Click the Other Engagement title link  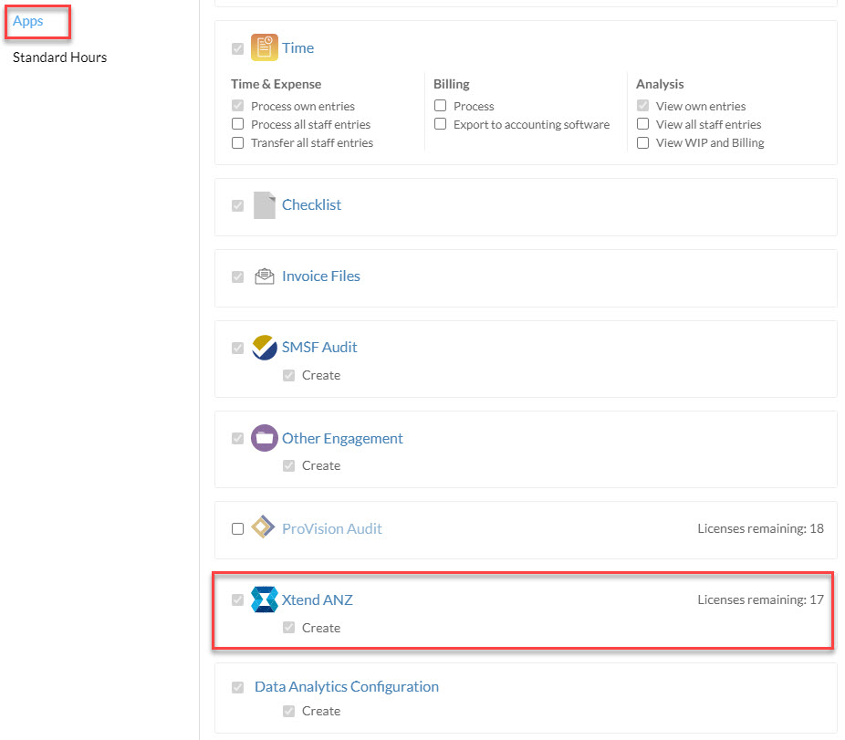tap(342, 438)
